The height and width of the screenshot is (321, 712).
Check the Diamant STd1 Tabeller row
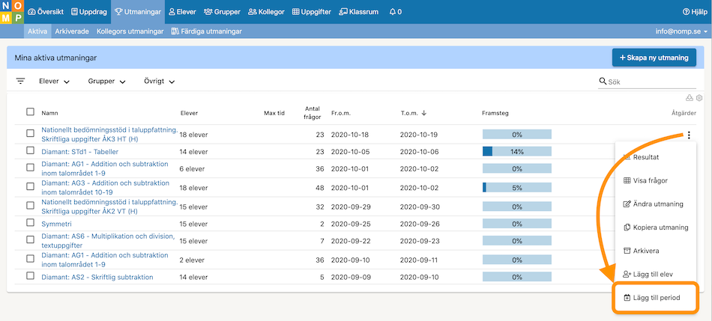tap(30, 150)
